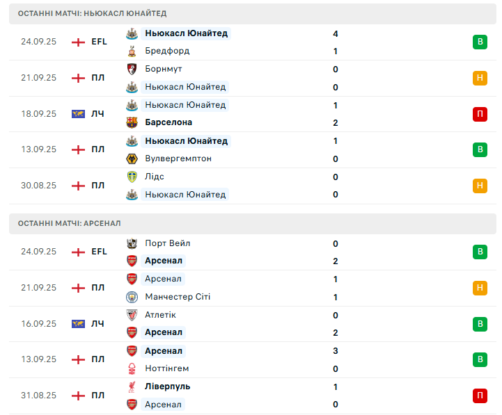Click the Port Vale club crest

tap(132, 244)
